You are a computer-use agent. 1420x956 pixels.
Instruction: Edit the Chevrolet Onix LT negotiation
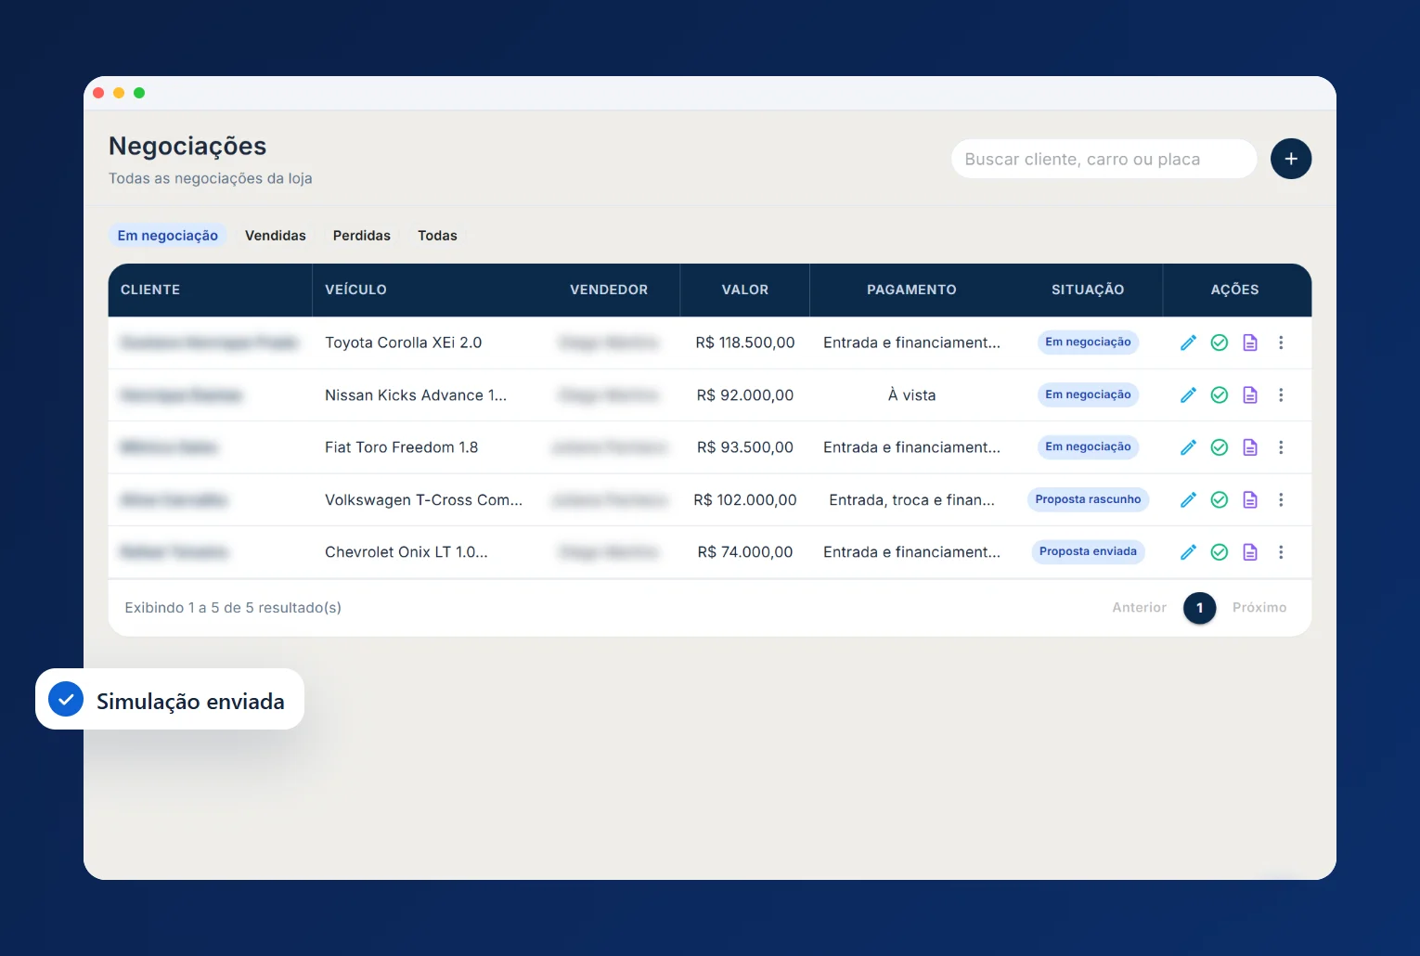pyautogui.click(x=1188, y=552)
